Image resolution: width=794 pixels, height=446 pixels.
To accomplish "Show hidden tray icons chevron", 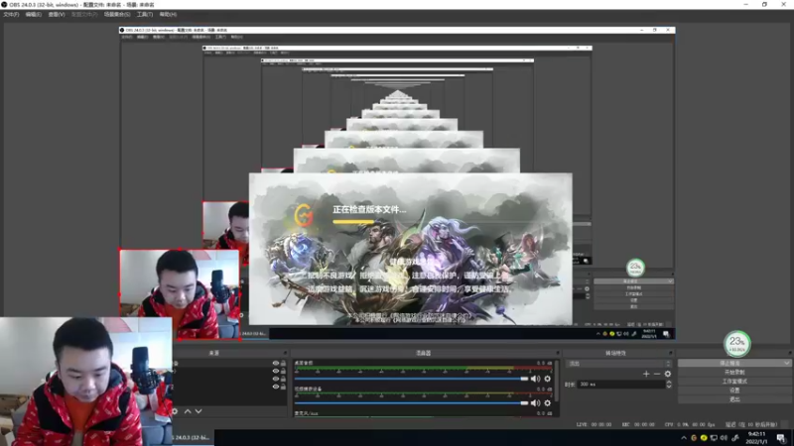I will pos(684,438).
